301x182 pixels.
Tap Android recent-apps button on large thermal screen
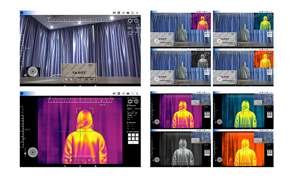pyautogui.click(x=96, y=166)
